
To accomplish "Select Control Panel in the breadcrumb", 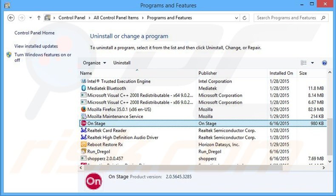I will [x=72, y=18].
